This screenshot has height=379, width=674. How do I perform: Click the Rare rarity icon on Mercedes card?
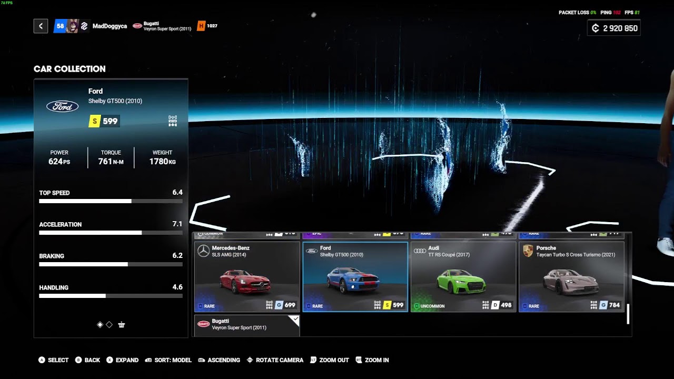(x=200, y=306)
